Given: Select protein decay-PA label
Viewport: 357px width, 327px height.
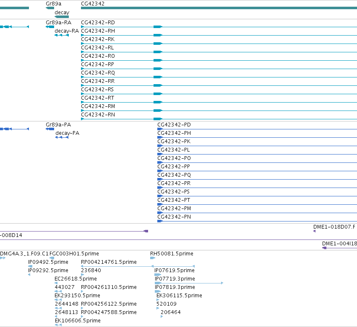Looking at the screenshot, I should point(68,133).
